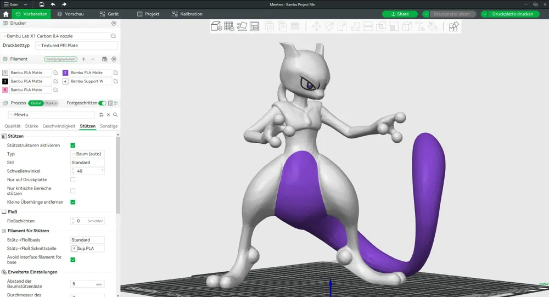Open Stütz-/Floßbasis Standard dropdown
This screenshot has height=297, width=549.
point(87,240)
